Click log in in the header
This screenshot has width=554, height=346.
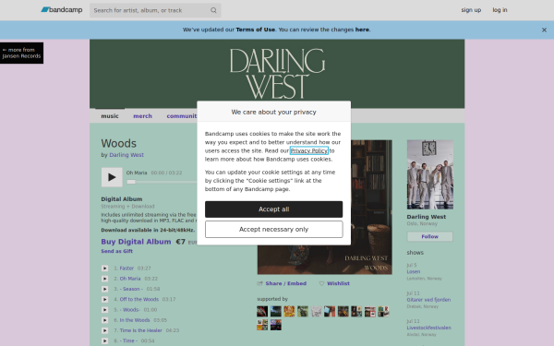(x=500, y=10)
